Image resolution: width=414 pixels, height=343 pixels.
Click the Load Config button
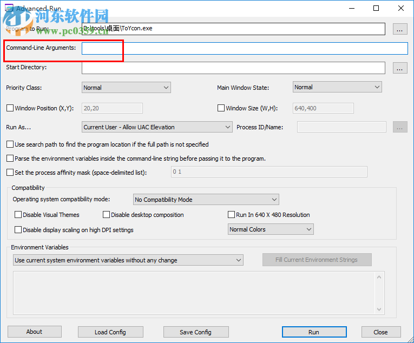110,332
